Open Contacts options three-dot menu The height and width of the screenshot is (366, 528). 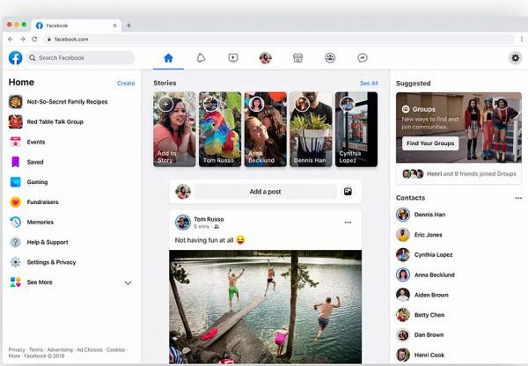[517, 198]
